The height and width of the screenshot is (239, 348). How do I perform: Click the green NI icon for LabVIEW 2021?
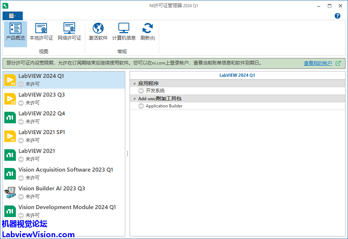point(10,155)
